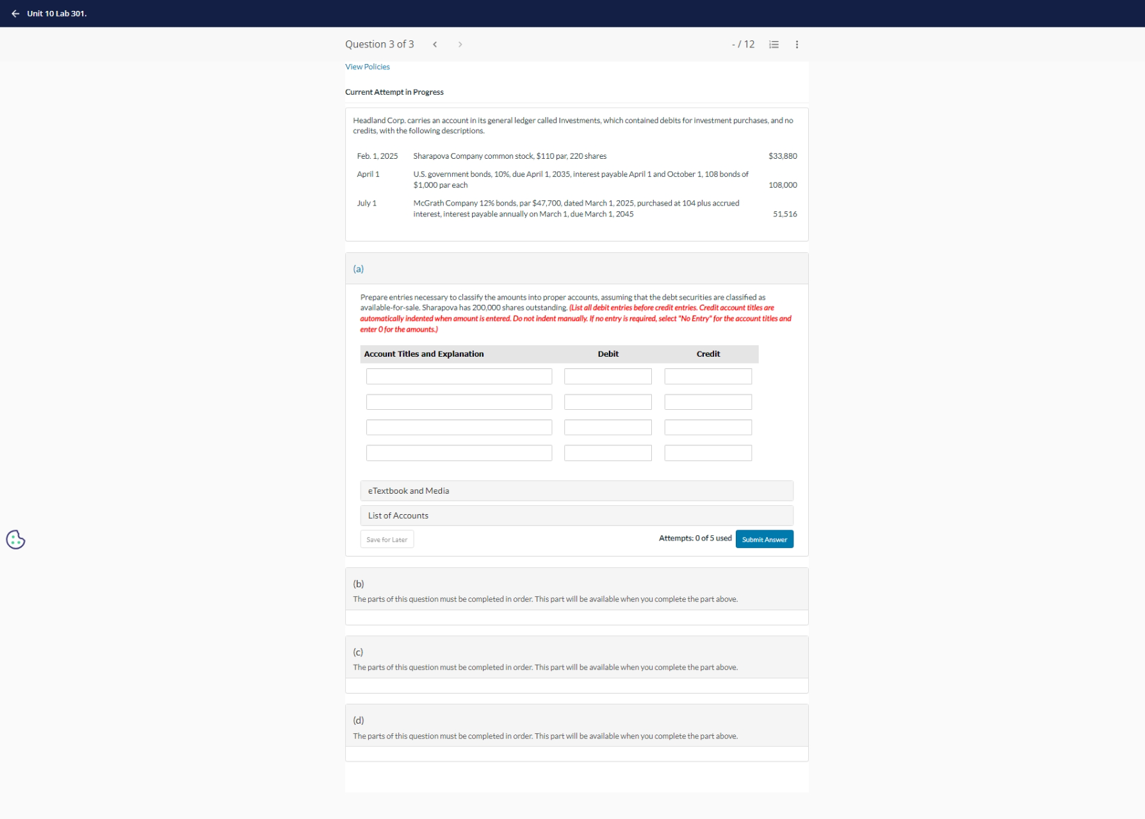Select the second row account title field

click(459, 402)
